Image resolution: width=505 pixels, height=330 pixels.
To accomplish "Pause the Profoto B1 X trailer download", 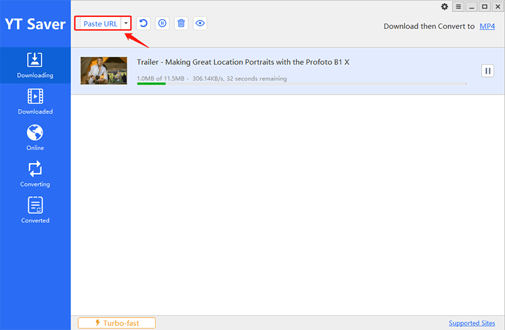I will click(x=487, y=71).
